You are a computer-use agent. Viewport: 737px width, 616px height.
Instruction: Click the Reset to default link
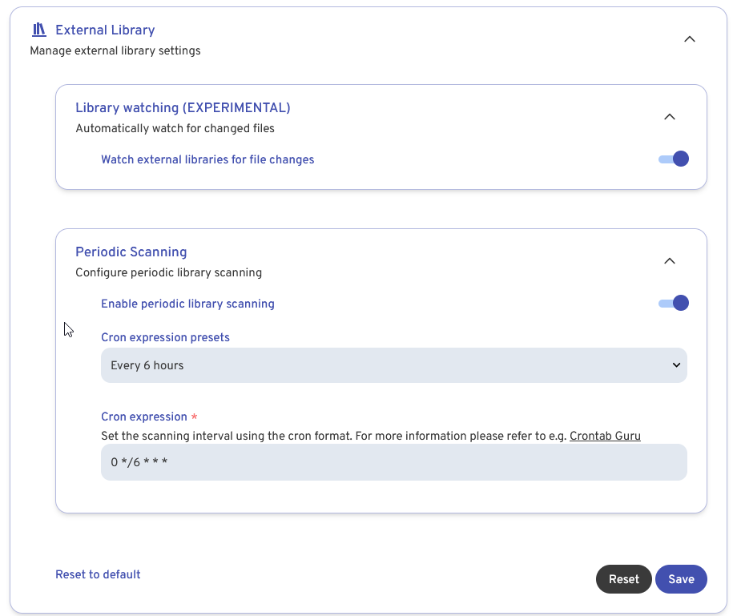pos(98,574)
